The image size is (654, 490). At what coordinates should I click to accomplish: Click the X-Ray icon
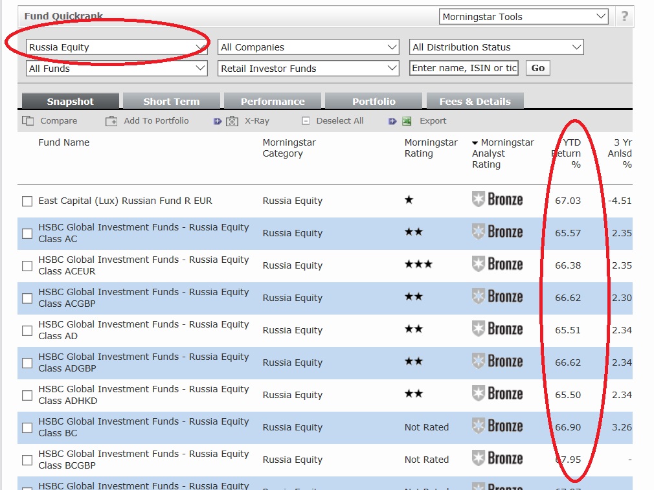point(232,121)
